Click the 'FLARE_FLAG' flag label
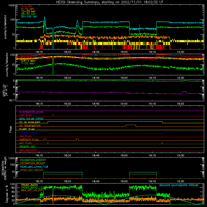 [27, 129]
